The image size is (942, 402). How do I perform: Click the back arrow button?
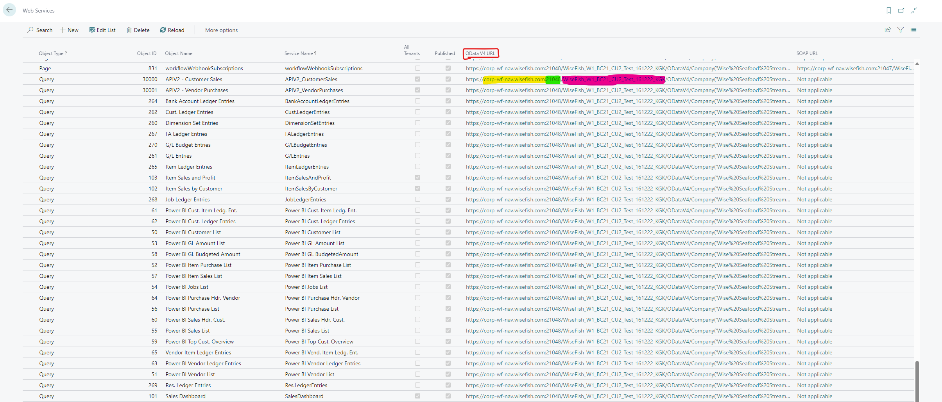coord(9,10)
